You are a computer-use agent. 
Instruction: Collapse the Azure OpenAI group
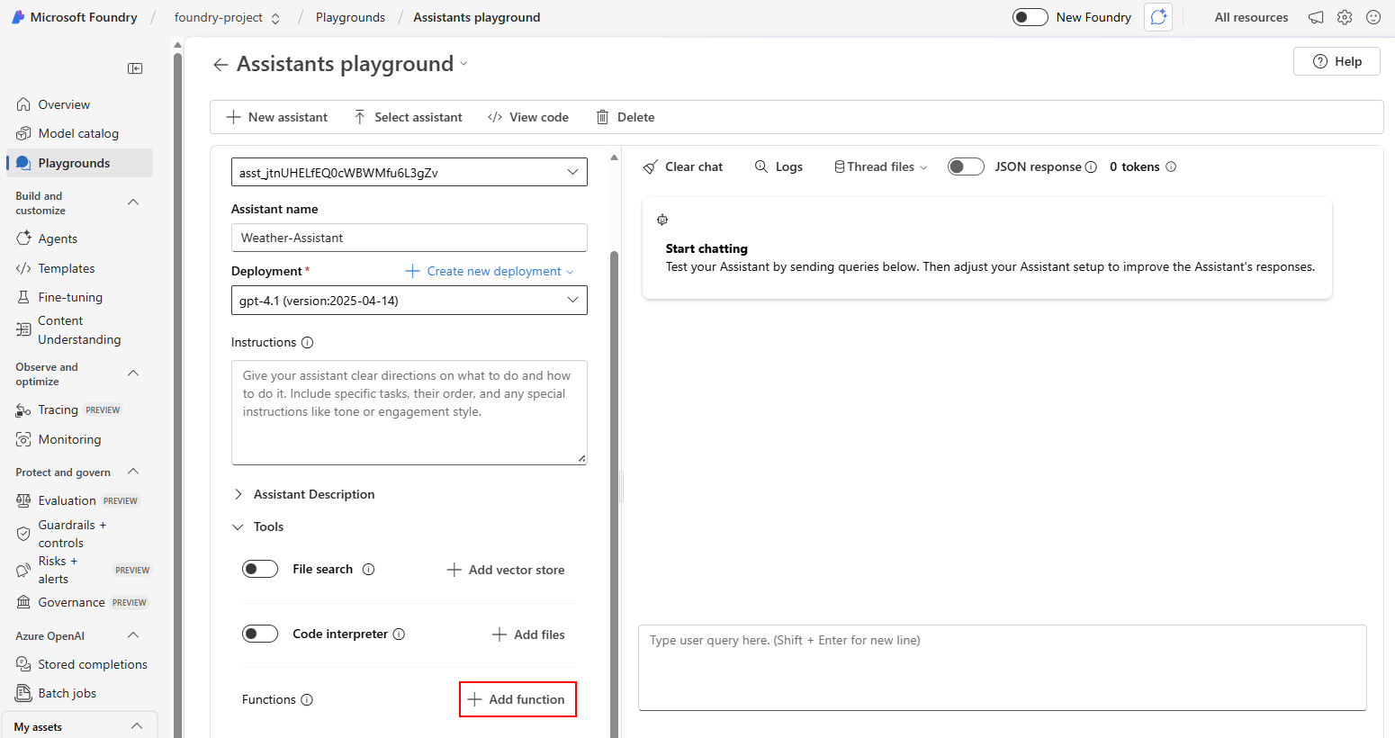[133, 635]
